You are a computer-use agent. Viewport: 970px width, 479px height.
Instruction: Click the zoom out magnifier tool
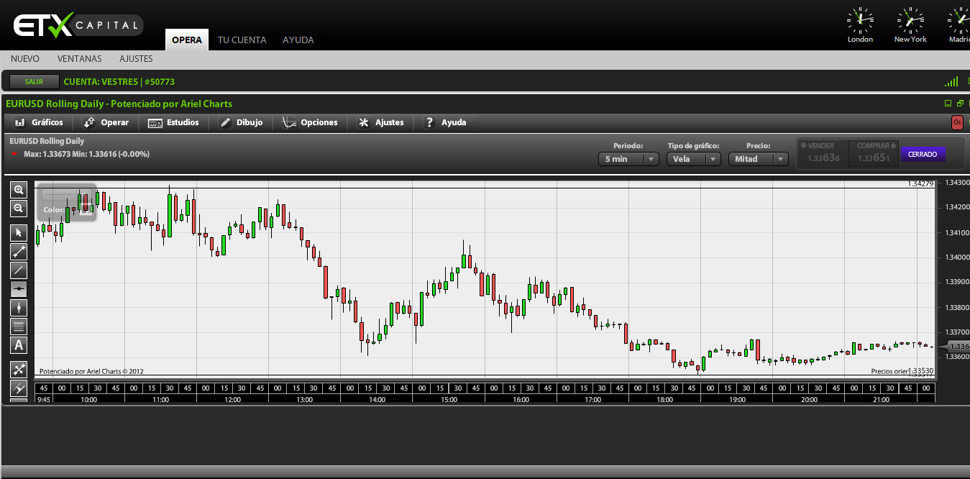pos(19,209)
